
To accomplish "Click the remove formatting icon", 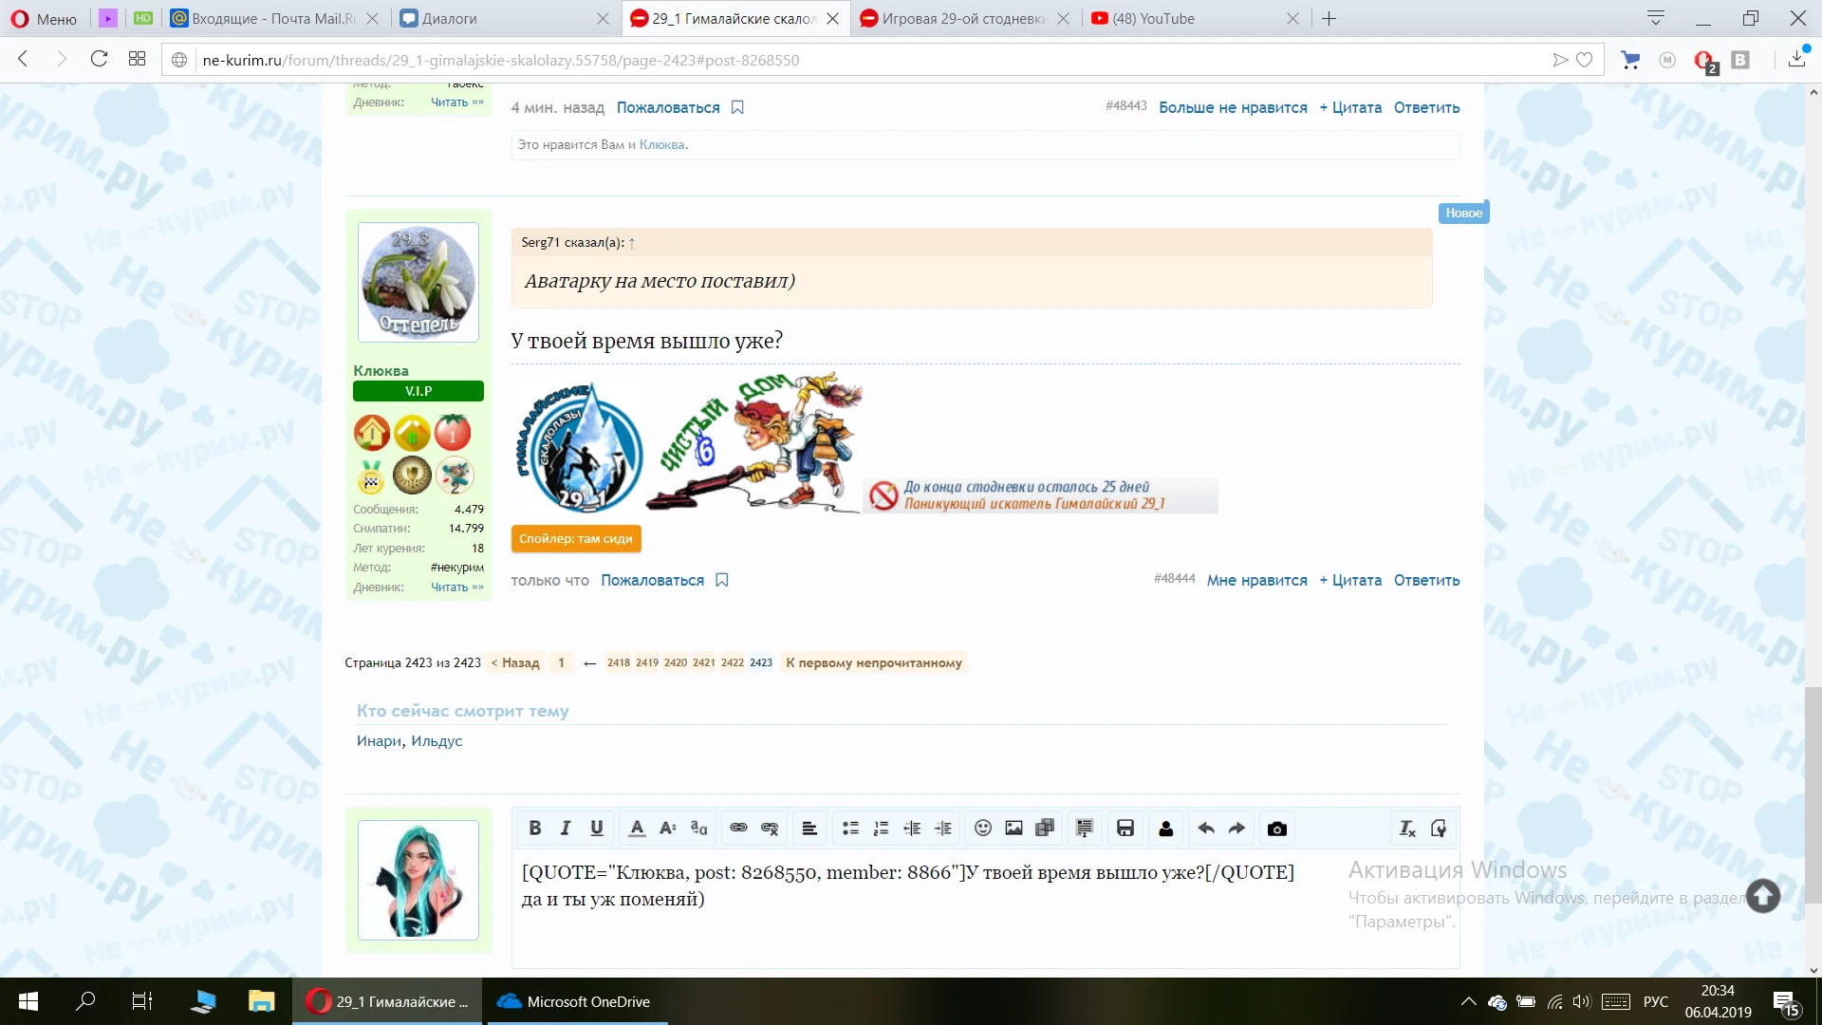I will click(x=1407, y=829).
